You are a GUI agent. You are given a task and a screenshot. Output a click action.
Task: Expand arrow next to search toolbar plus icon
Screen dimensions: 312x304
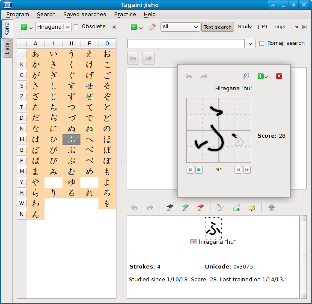click(x=141, y=28)
